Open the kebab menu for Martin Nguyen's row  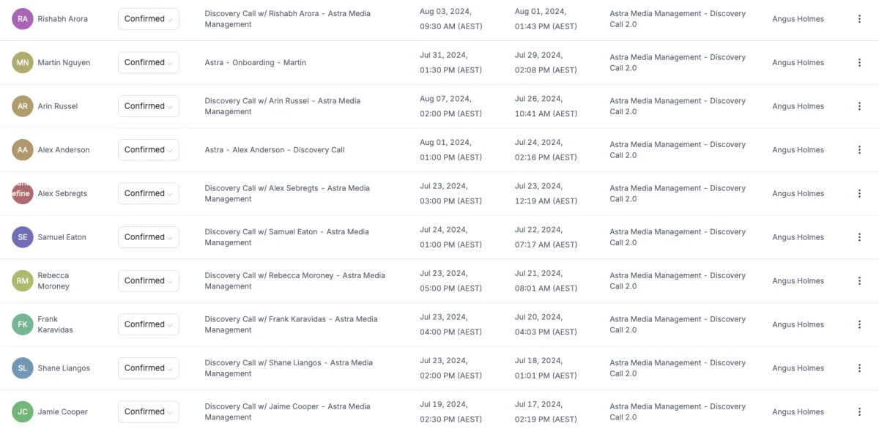[x=859, y=63]
